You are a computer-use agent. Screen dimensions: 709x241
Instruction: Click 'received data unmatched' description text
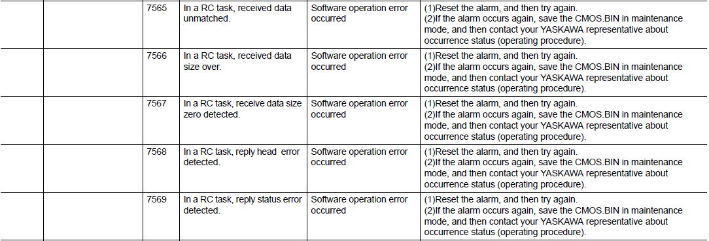tap(237, 14)
